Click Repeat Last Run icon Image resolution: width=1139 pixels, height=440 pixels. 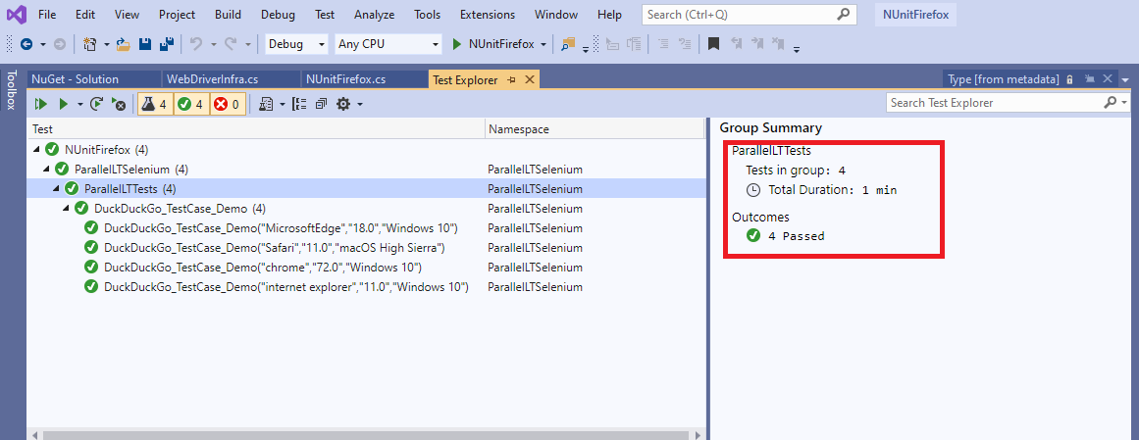[96, 105]
